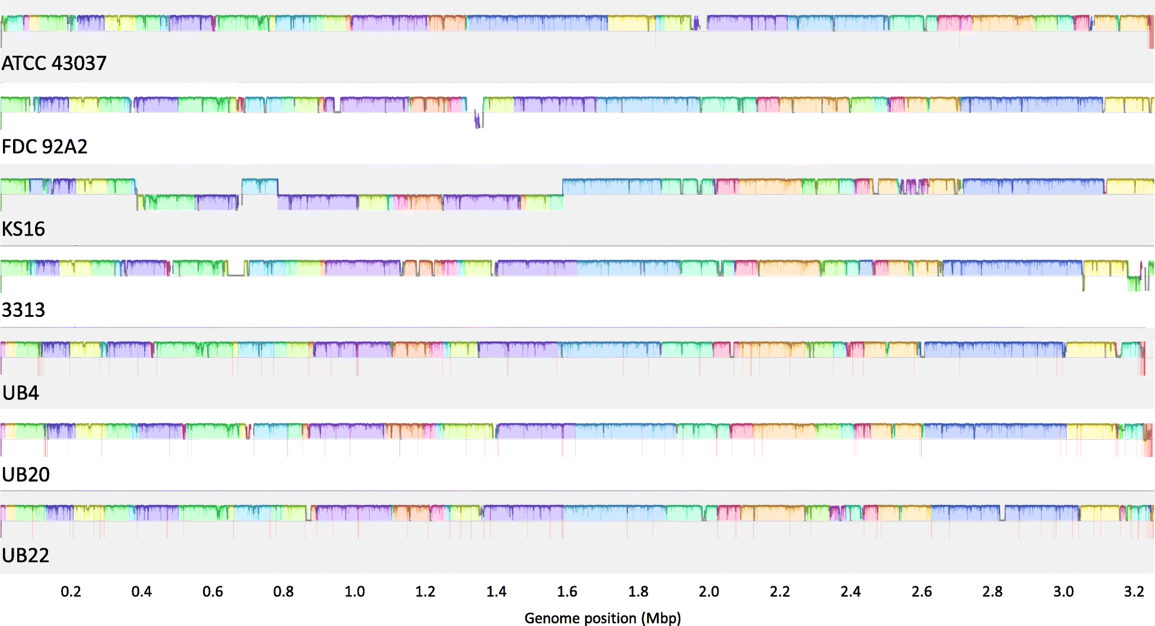Click the 0.2 axis tick label
The width and height of the screenshot is (1155, 626).
pyautogui.click(x=71, y=592)
